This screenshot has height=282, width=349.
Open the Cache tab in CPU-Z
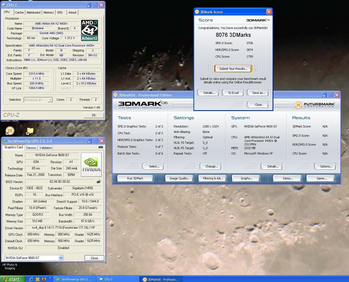(19, 12)
